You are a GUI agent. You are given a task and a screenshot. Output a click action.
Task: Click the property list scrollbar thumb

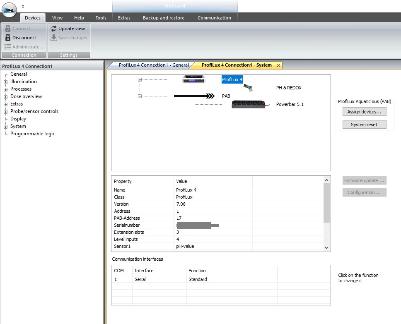pos(326,203)
